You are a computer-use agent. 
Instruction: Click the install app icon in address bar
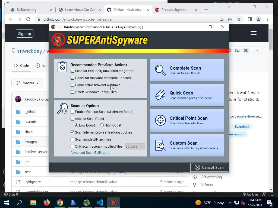pos(222,19)
